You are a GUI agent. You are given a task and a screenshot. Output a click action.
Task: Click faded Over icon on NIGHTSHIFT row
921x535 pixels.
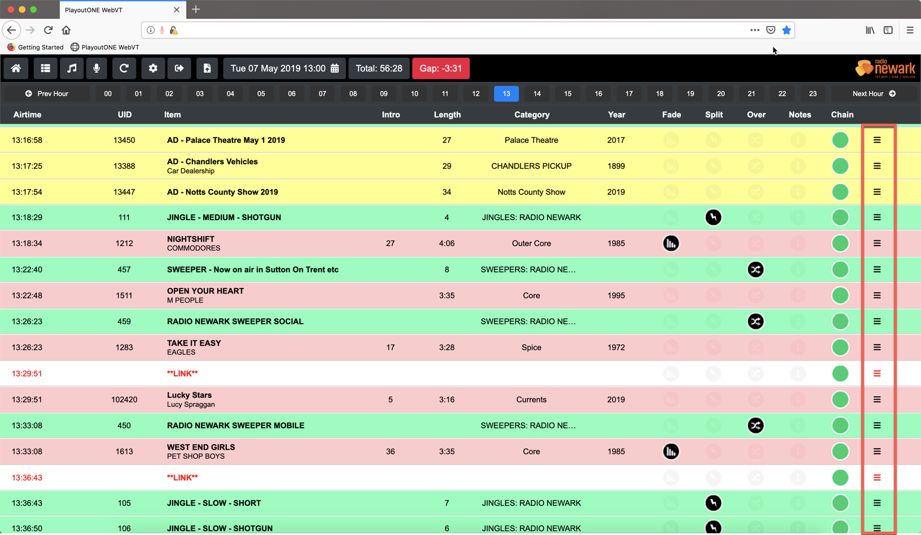[x=756, y=243]
